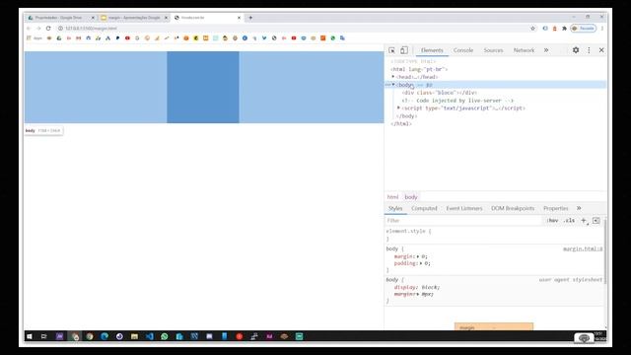The width and height of the screenshot is (631, 355).
Task: Open WhatsApp from the taskbar
Action: click(165, 336)
